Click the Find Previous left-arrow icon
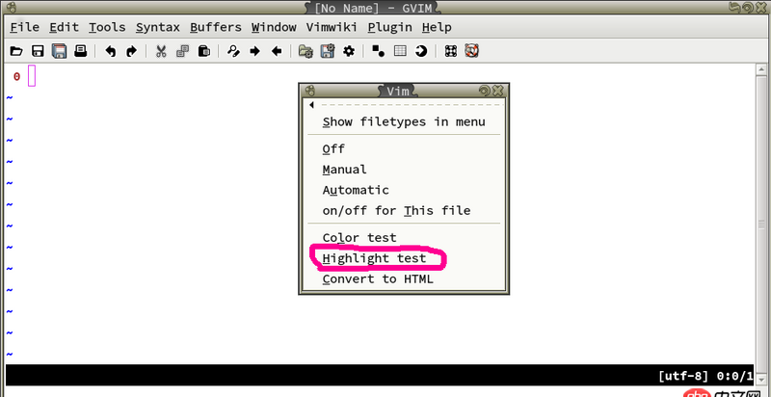The width and height of the screenshot is (771, 397). [277, 51]
